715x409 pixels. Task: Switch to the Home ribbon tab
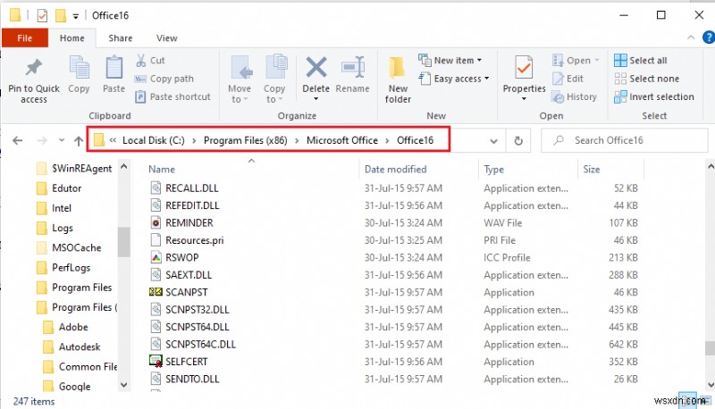point(72,38)
